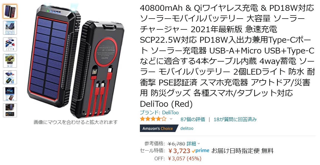This screenshot has height=165, width=320.
Task: Select the second product thumbnail image
Action: tap(10, 28)
